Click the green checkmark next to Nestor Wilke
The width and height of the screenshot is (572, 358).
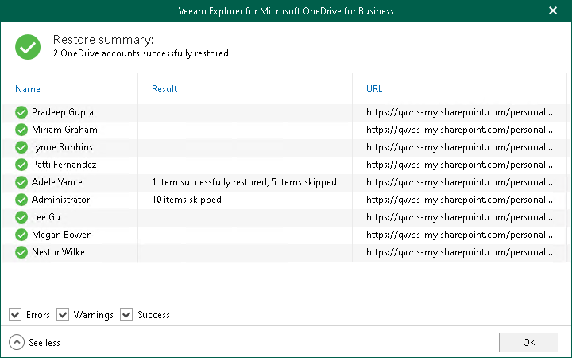21,252
